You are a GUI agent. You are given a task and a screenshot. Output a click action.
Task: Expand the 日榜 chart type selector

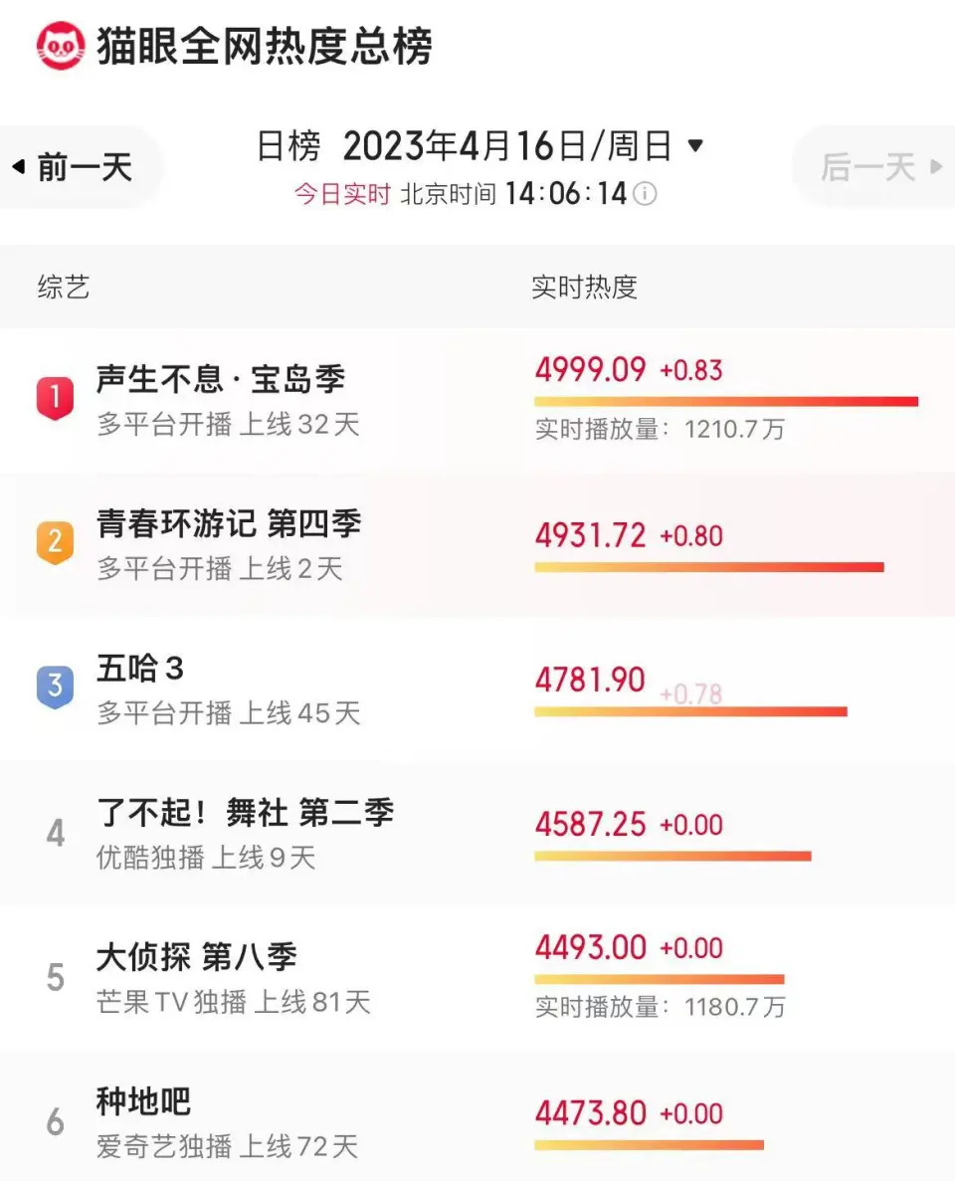tap(288, 146)
